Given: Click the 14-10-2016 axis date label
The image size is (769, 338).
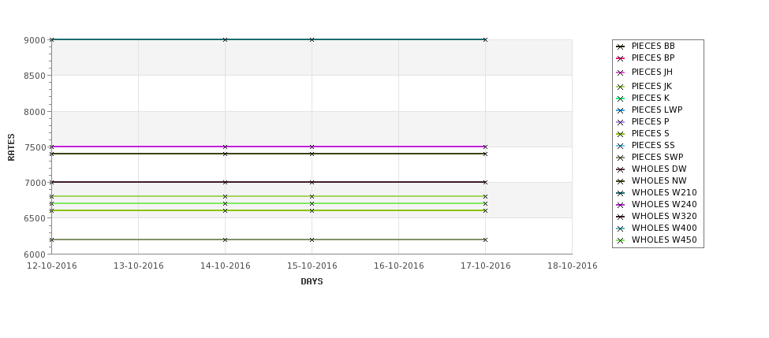Looking at the screenshot, I should pos(225,266).
